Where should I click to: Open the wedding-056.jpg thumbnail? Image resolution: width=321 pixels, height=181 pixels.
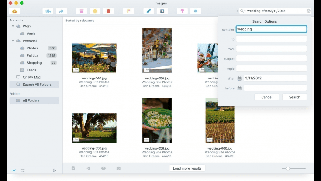point(94,128)
